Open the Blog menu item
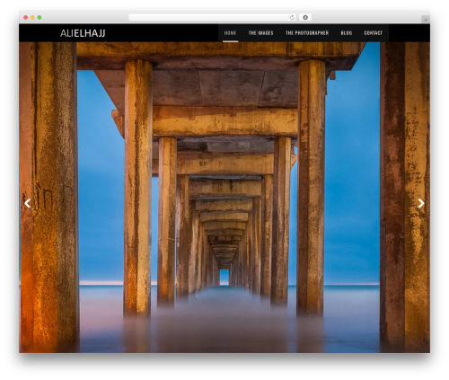The image size is (449, 380). coord(347,33)
